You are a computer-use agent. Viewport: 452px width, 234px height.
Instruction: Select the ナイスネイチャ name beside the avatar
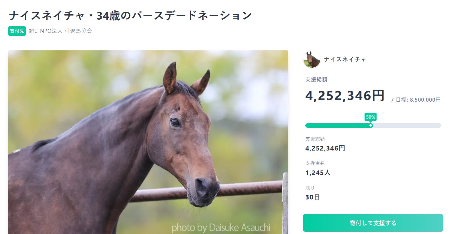click(x=345, y=59)
